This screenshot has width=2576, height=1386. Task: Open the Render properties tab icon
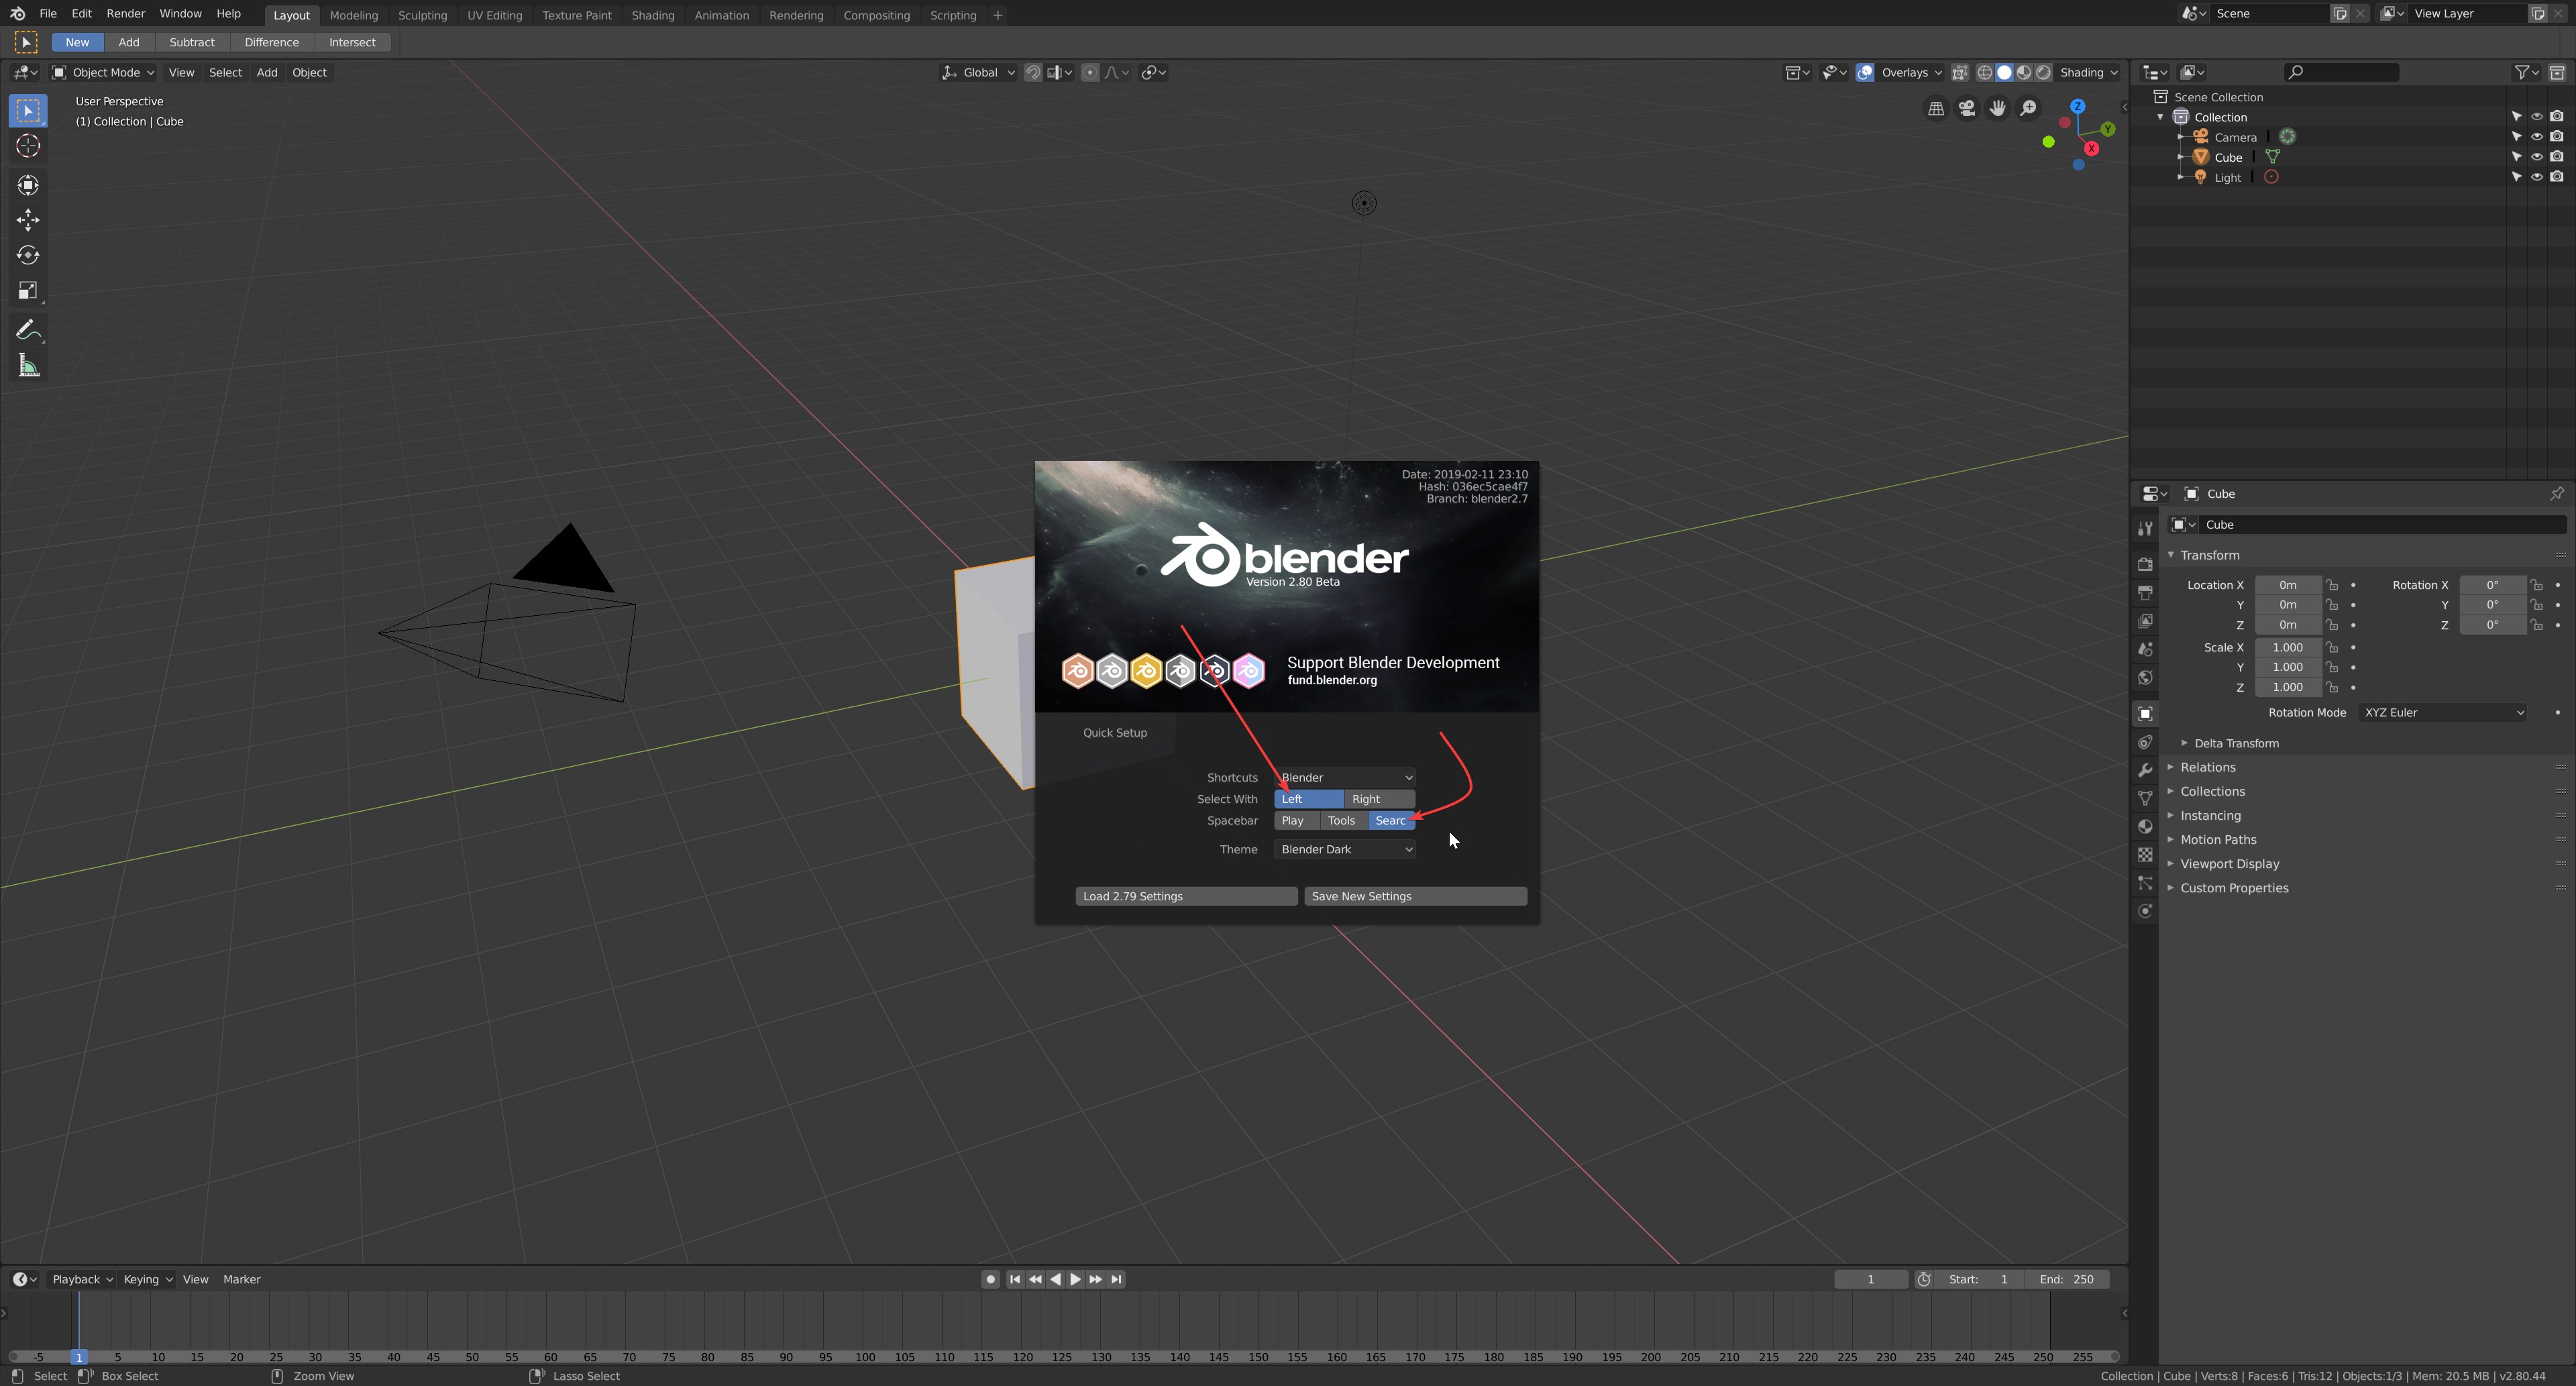point(2145,564)
